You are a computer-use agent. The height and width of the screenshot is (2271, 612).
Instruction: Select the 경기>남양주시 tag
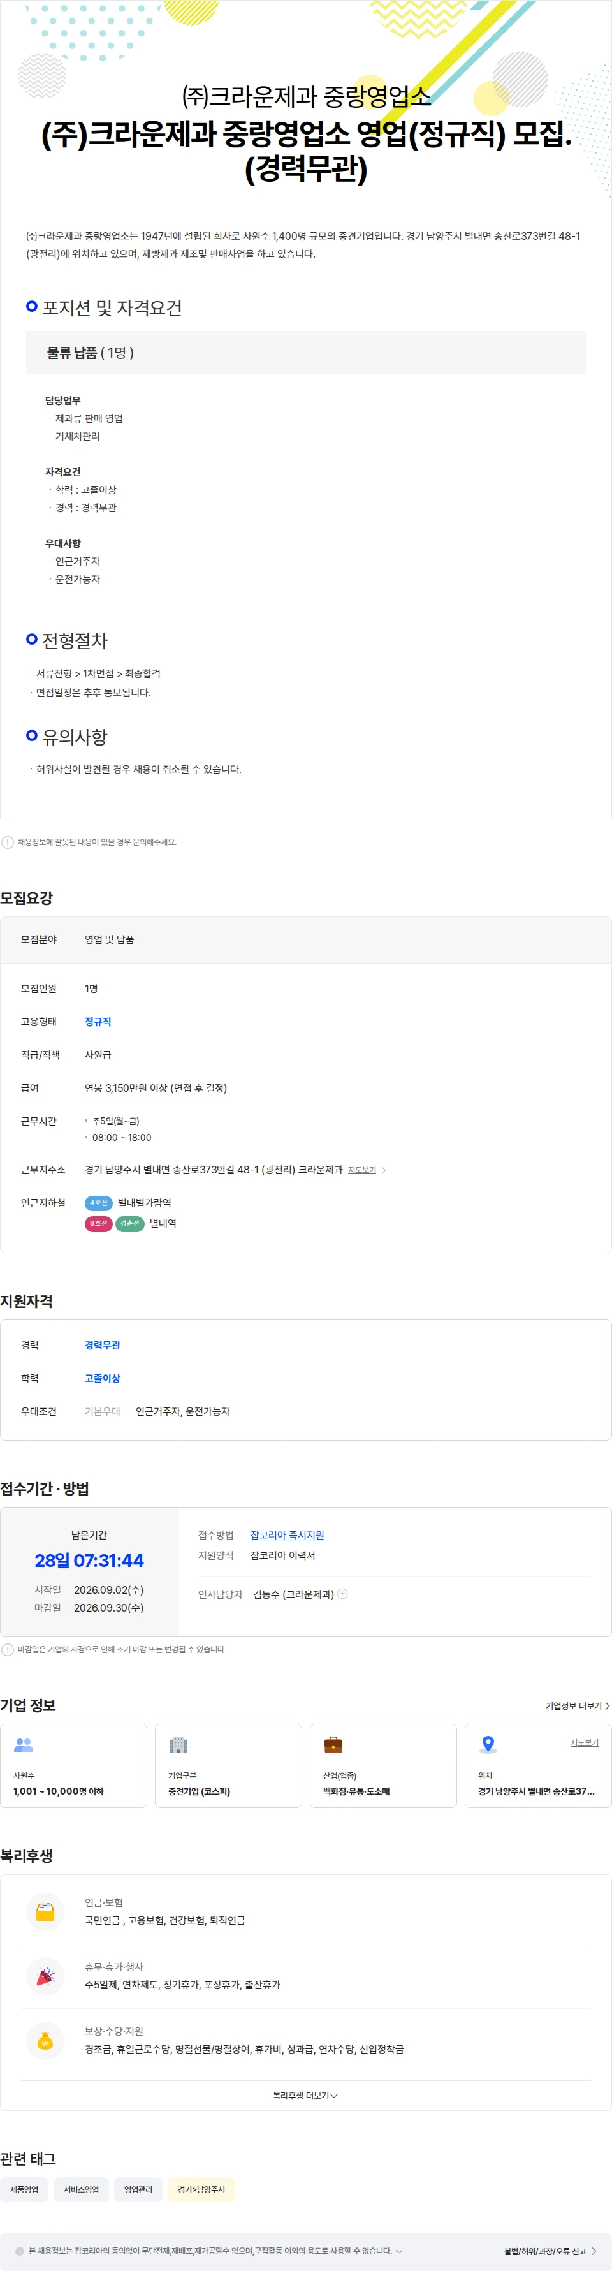click(x=201, y=2189)
